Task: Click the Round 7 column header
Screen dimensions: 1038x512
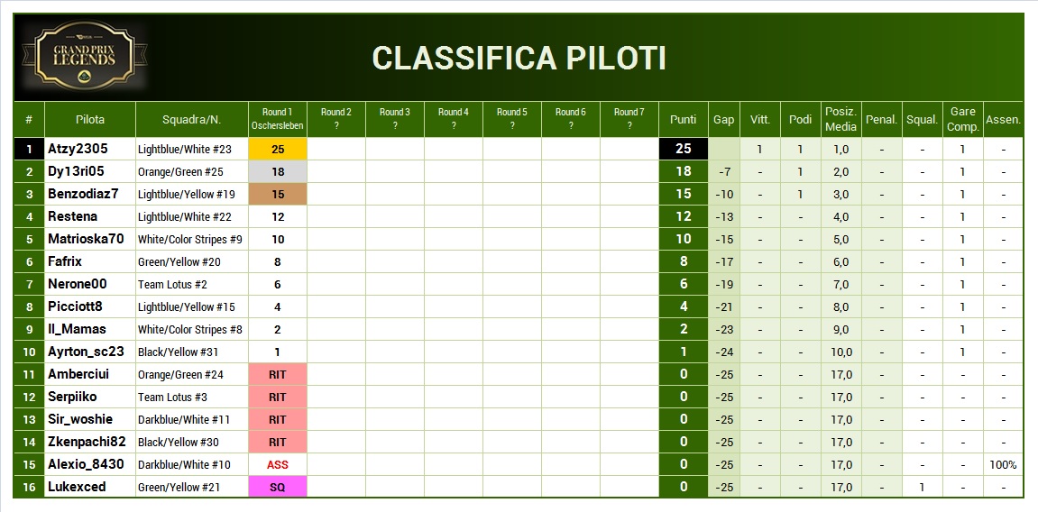Action: point(629,119)
